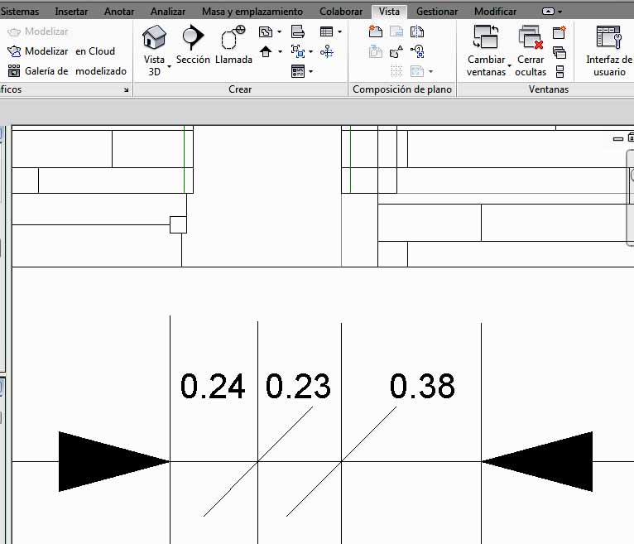Switch to the Modificar tab
Viewport: 634px width, 544px height.
point(495,12)
